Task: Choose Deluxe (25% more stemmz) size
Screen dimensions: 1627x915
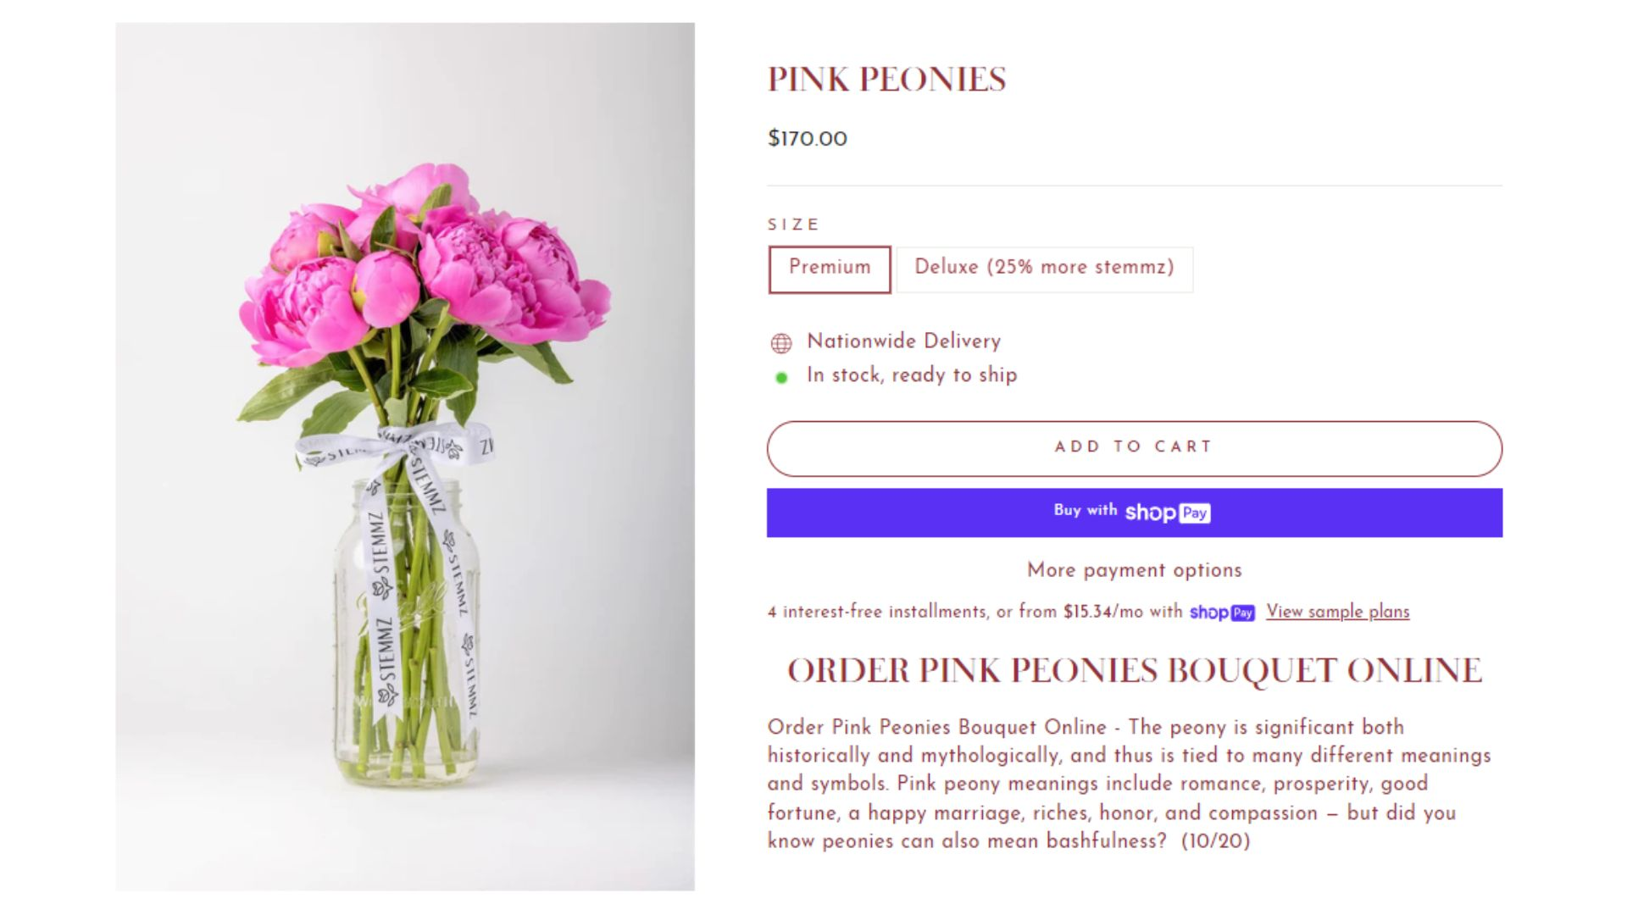Action: [1045, 269]
